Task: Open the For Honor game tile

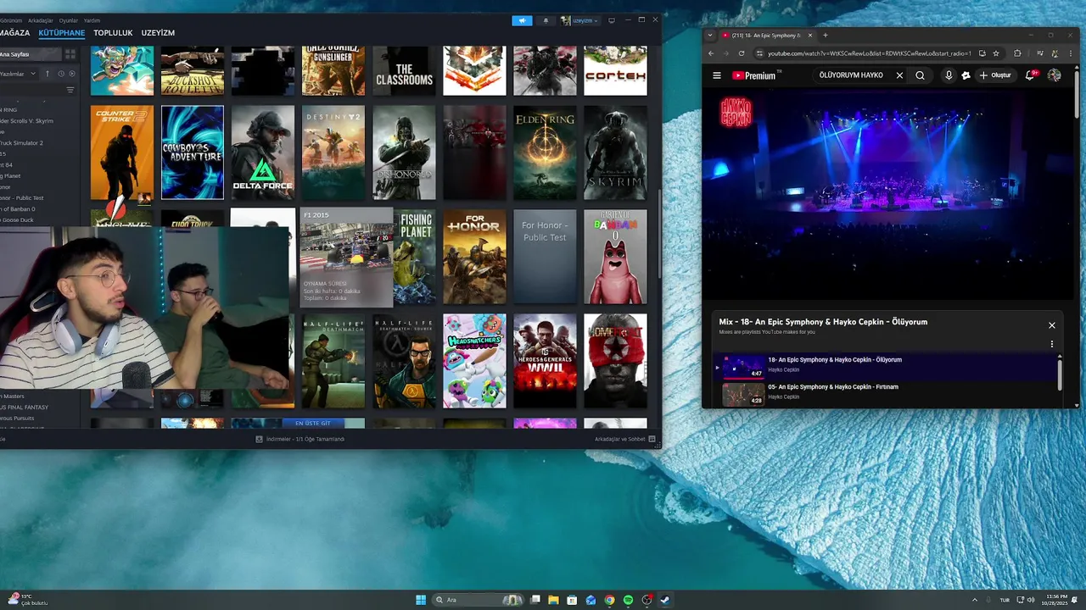Action: pyautogui.click(x=474, y=257)
